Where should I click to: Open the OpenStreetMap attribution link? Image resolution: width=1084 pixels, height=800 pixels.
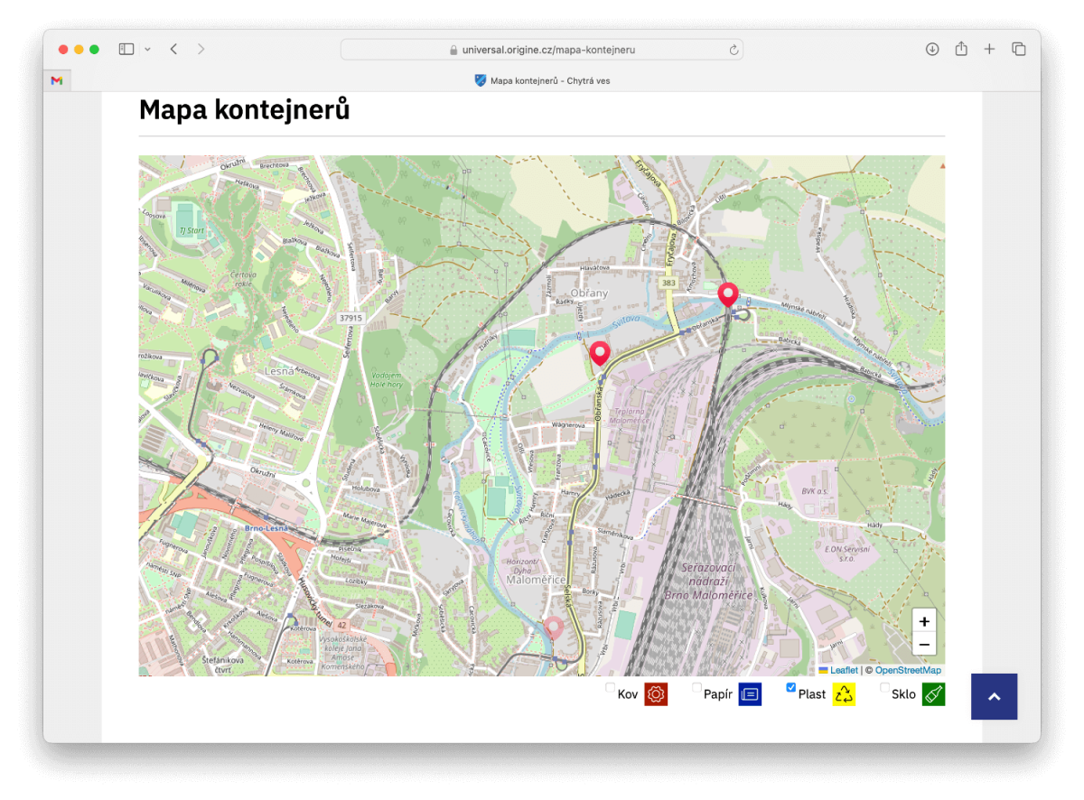pyautogui.click(x=908, y=670)
